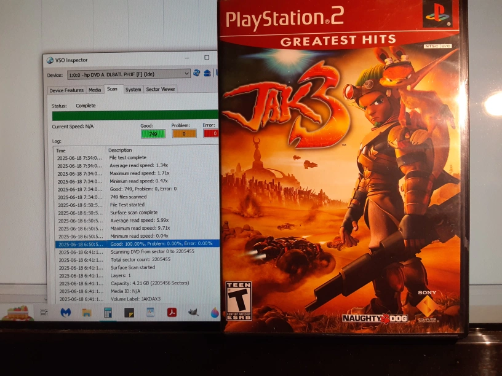Go to the Sector Viewer tab
The height and width of the screenshot is (376, 502).
(161, 90)
